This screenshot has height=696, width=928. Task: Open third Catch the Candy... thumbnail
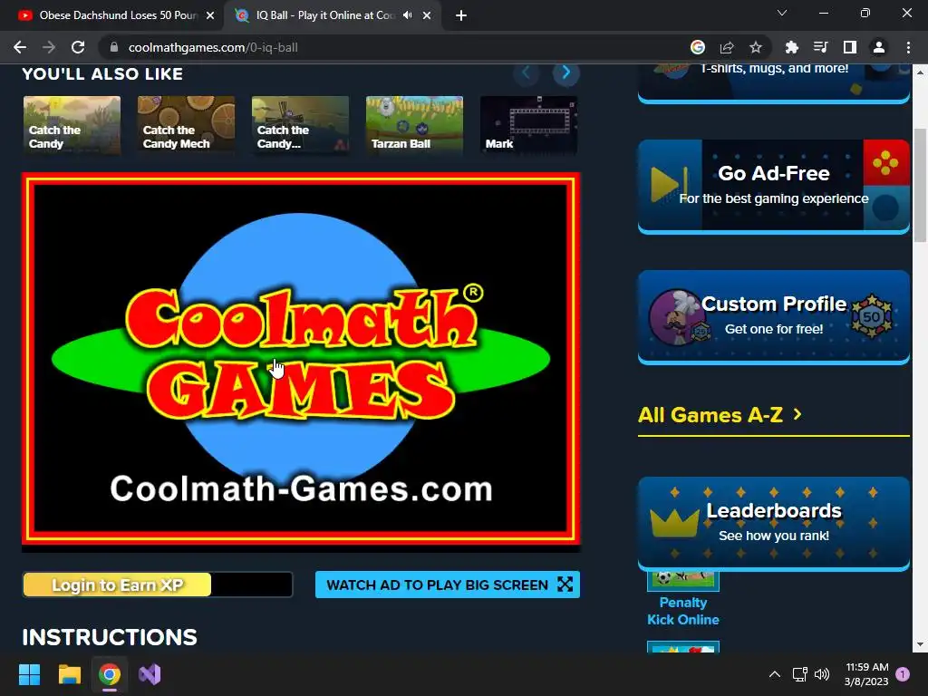300,125
